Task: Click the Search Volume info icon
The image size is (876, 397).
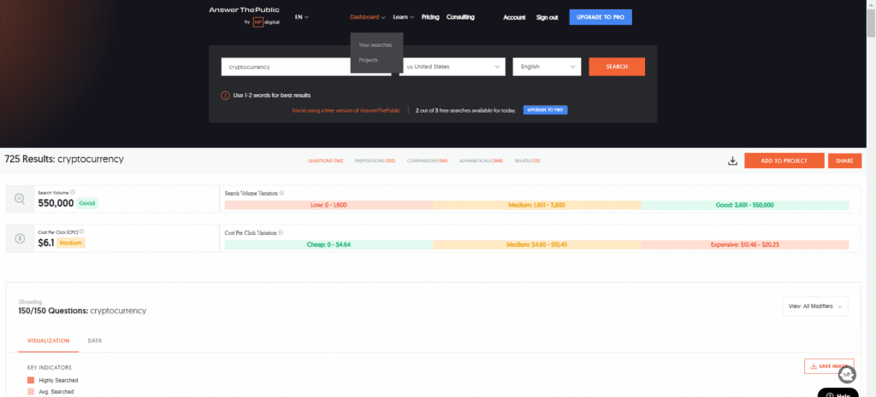Action: (x=73, y=192)
